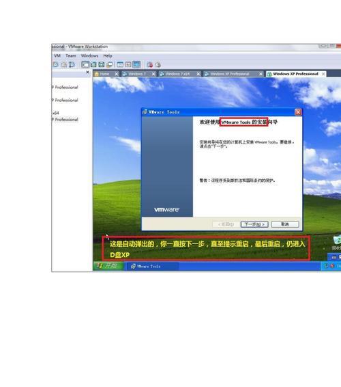Screen dimensions: 341x387
Task: Toggle the sidebar visibility toolbar icon
Action: coord(85,65)
